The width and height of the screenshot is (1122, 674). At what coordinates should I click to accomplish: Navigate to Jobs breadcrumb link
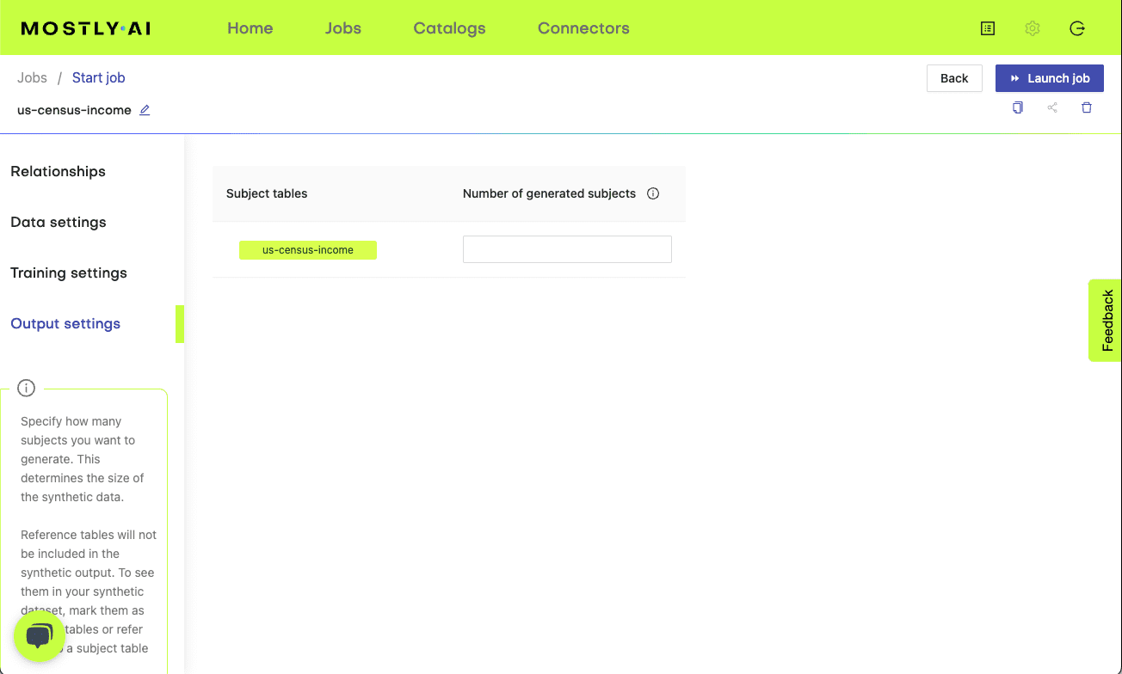[32, 77]
